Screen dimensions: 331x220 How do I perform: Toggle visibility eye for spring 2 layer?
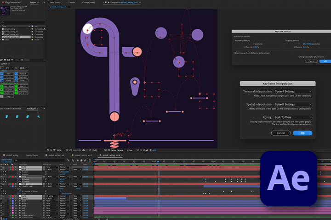(x=1, y=203)
